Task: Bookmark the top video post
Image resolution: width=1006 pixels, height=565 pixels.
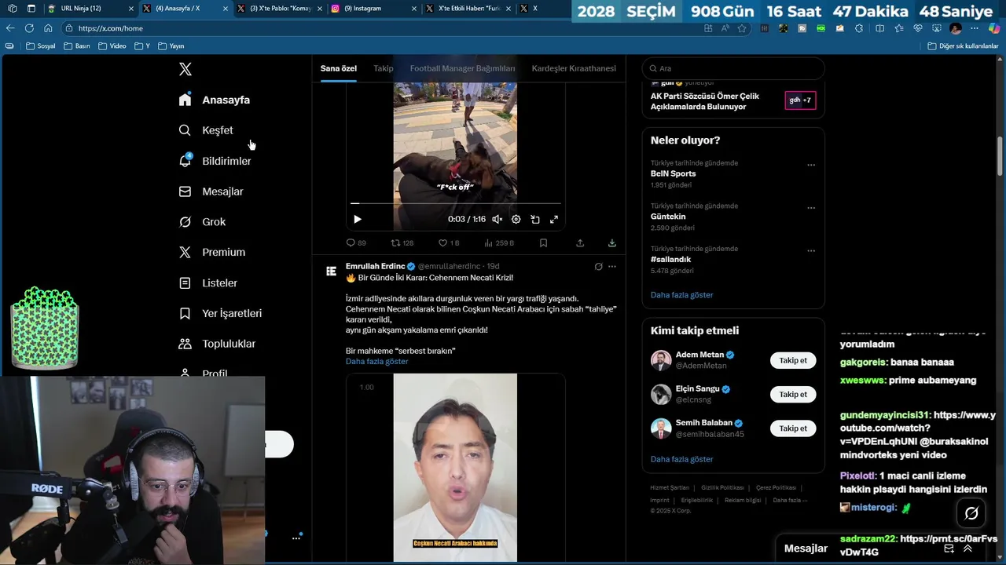Action: (x=543, y=243)
